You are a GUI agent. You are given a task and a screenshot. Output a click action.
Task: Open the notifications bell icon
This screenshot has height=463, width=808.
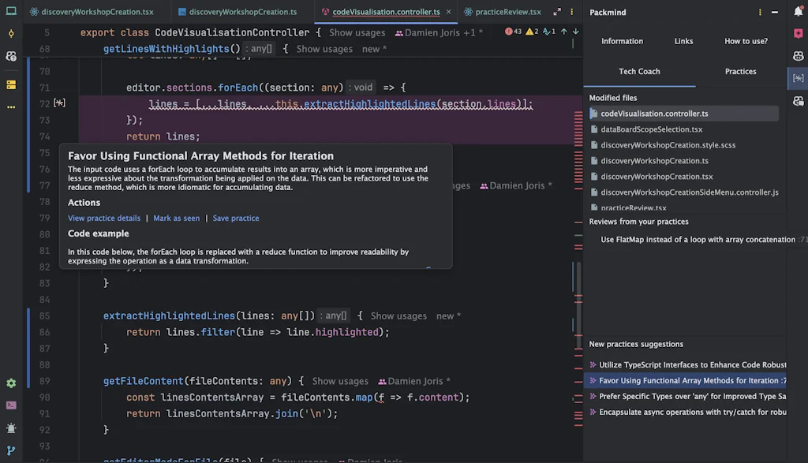click(797, 12)
